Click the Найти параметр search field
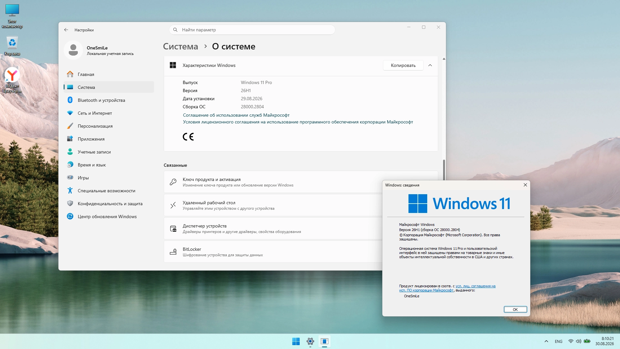The image size is (620, 349). (x=252, y=30)
